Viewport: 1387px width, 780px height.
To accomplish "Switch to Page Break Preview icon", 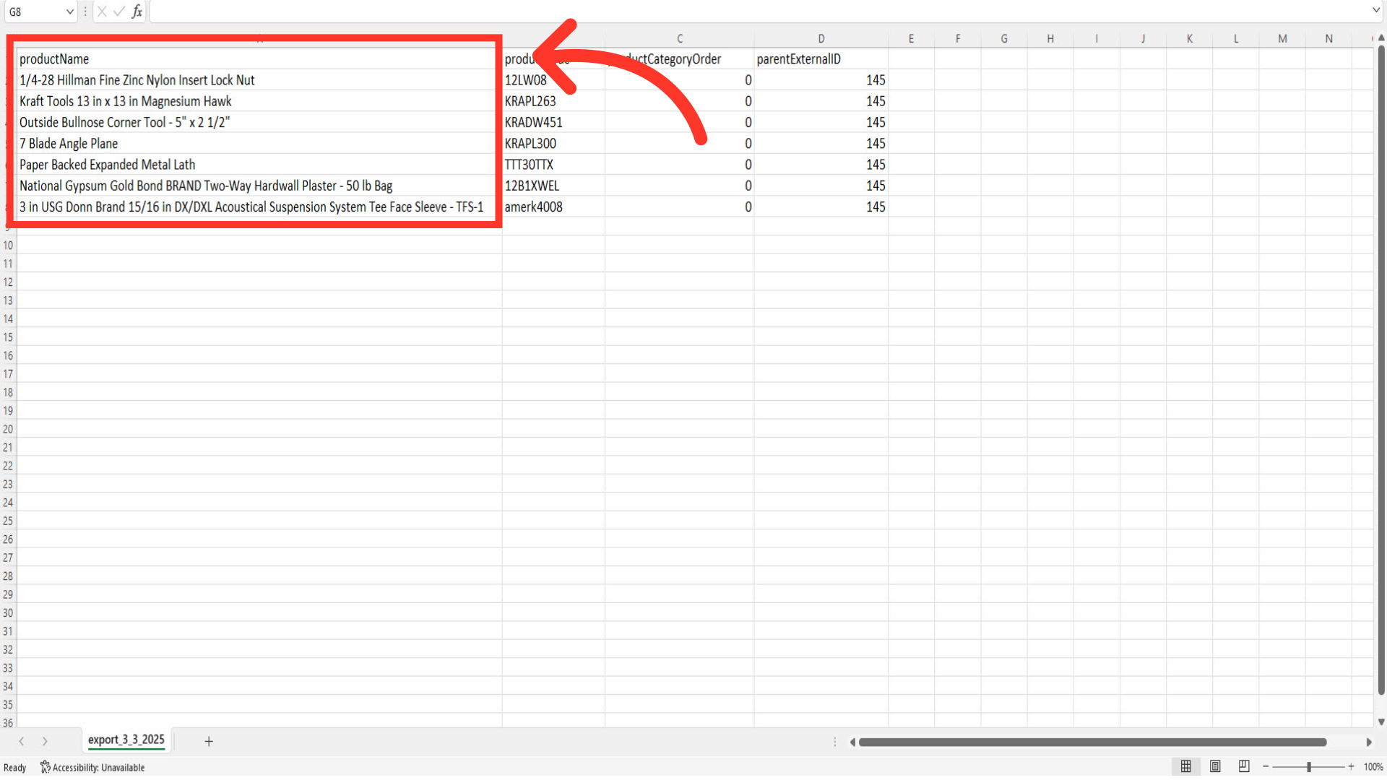I will click(1244, 766).
